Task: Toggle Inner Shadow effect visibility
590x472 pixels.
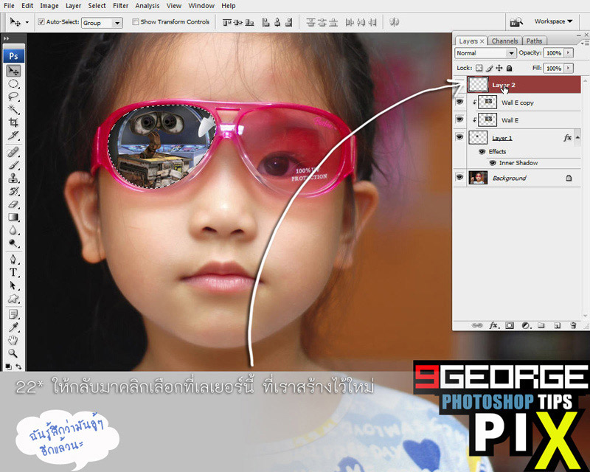Action: point(493,163)
